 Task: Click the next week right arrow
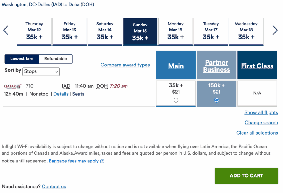[x=275, y=30]
